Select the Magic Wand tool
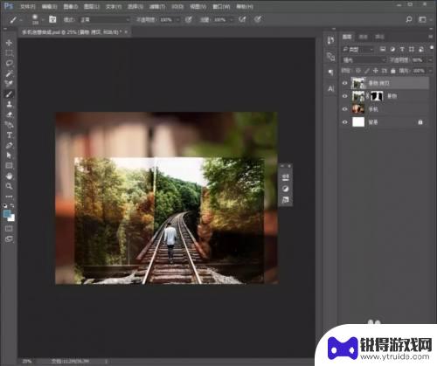 coord(9,73)
